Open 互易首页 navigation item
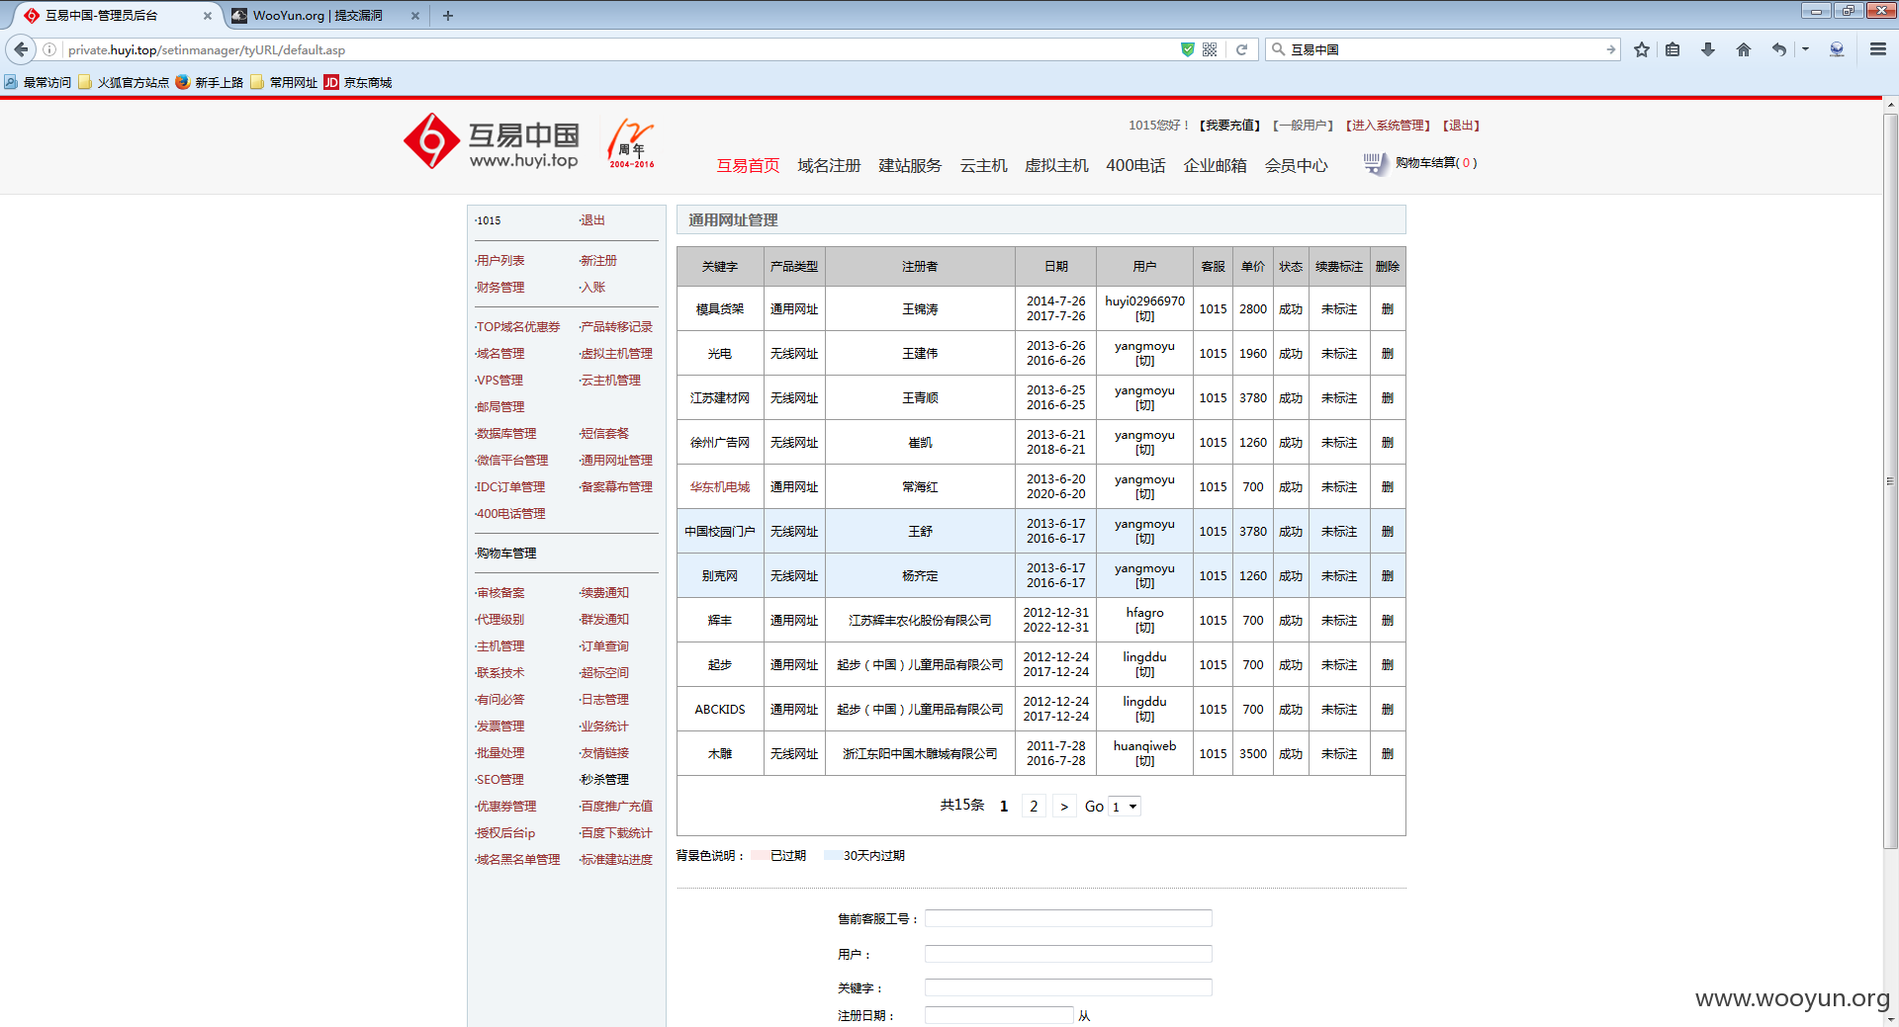 [748, 166]
